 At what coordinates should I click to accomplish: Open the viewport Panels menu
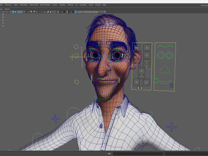[x=7, y=9]
